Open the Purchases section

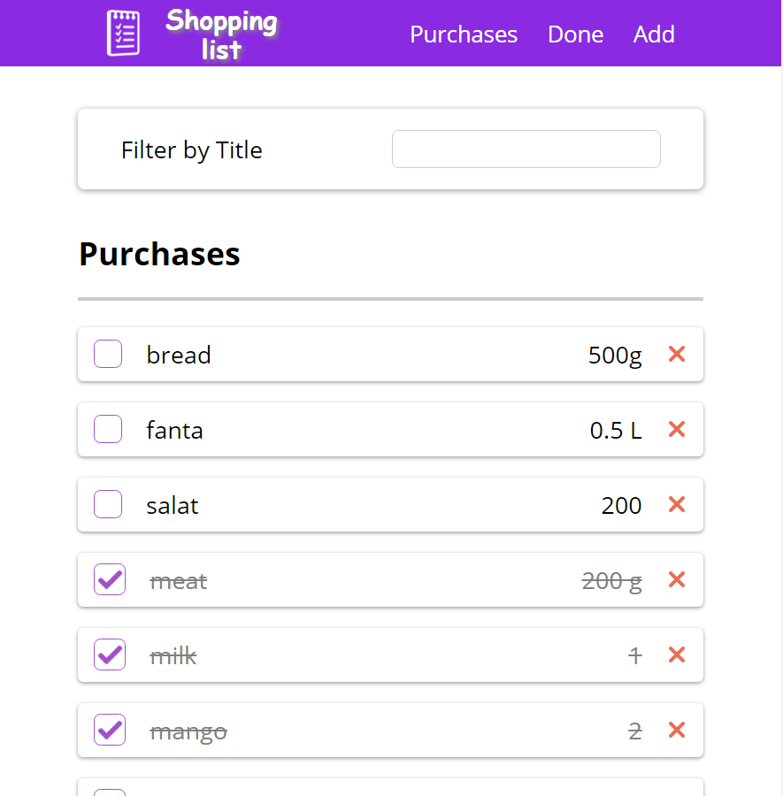(x=464, y=34)
